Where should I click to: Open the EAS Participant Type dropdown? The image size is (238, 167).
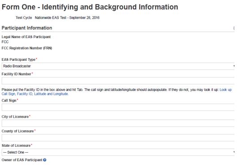[x=118, y=66]
